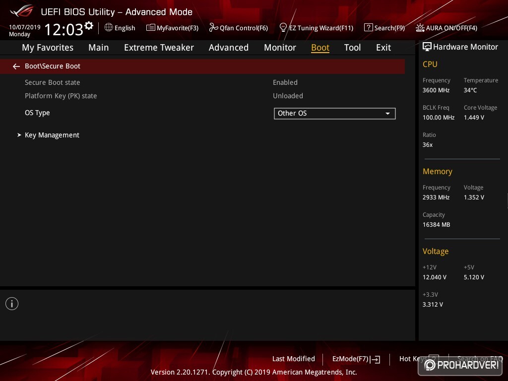The height and width of the screenshot is (381, 508).
Task: Click the info circle icon in help area
Action: coord(12,304)
